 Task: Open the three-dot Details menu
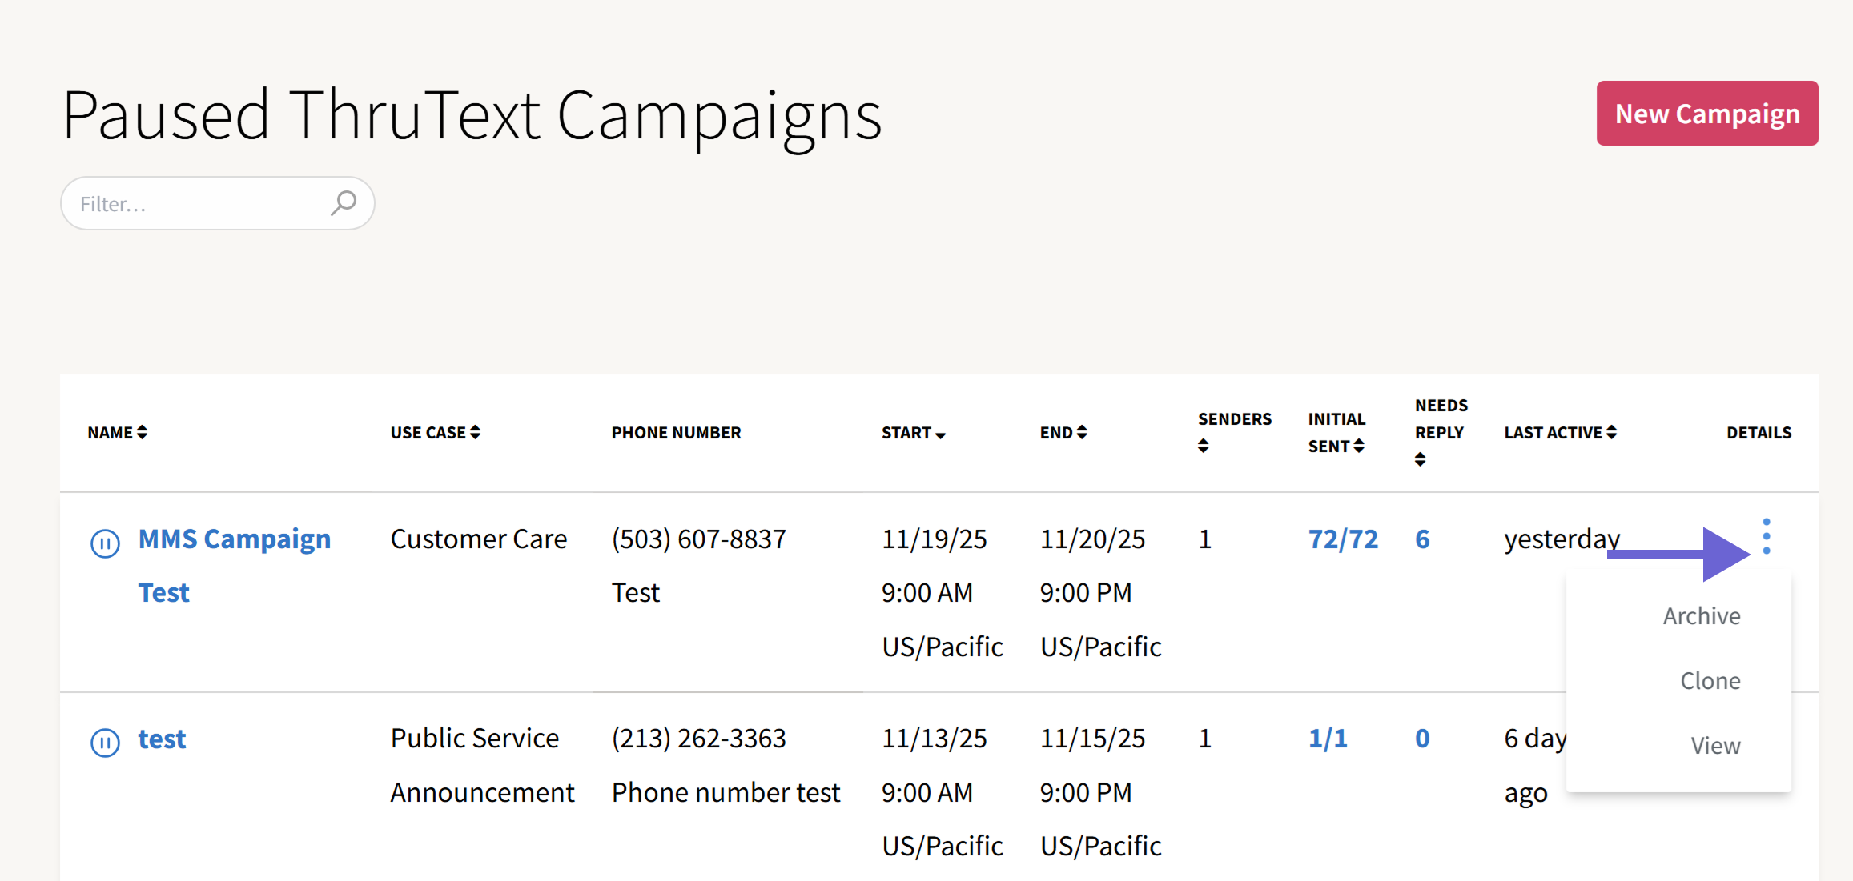[1766, 536]
